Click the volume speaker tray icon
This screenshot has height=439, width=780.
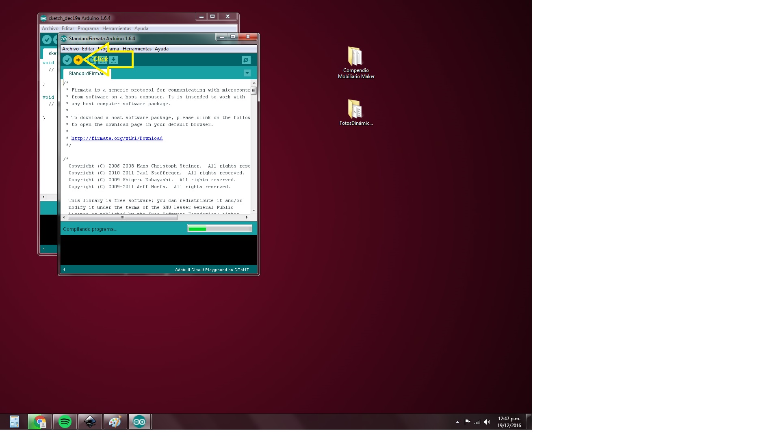pyautogui.click(x=487, y=422)
